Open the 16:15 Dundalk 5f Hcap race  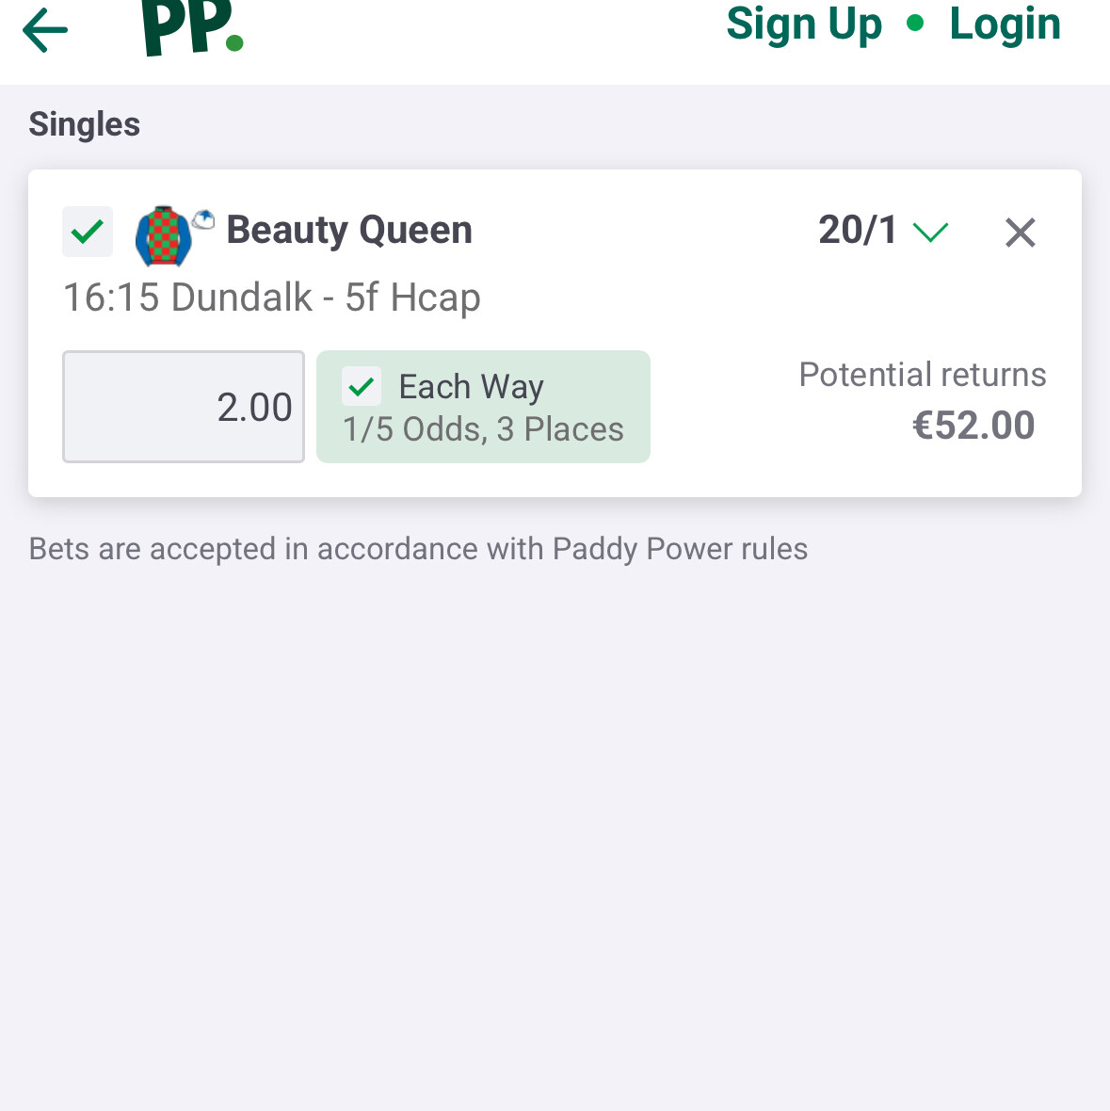tap(272, 298)
